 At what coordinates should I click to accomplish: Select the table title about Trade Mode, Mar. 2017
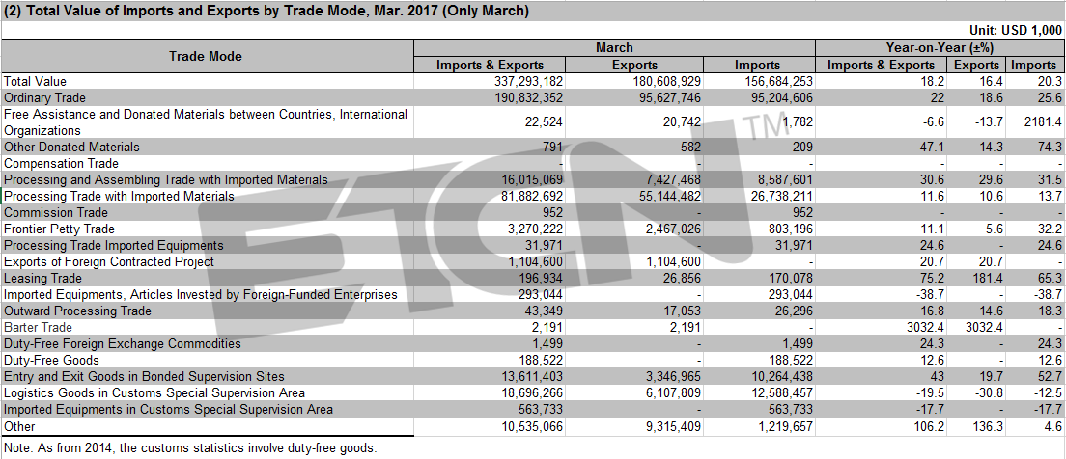click(x=266, y=11)
